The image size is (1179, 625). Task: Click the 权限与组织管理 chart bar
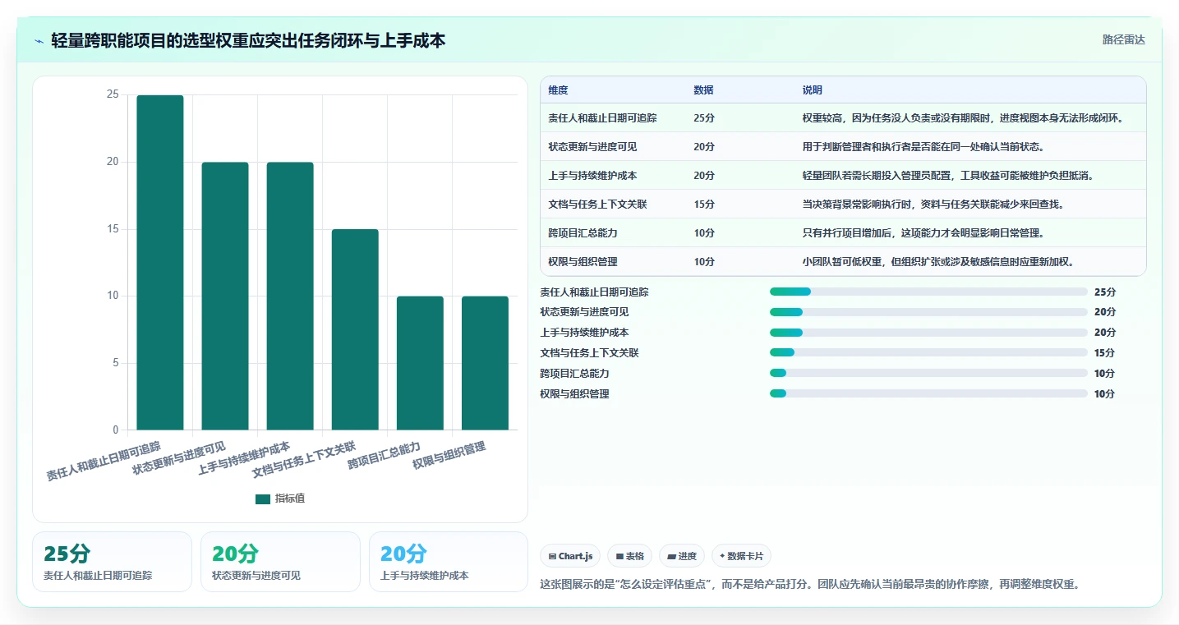[x=485, y=363]
